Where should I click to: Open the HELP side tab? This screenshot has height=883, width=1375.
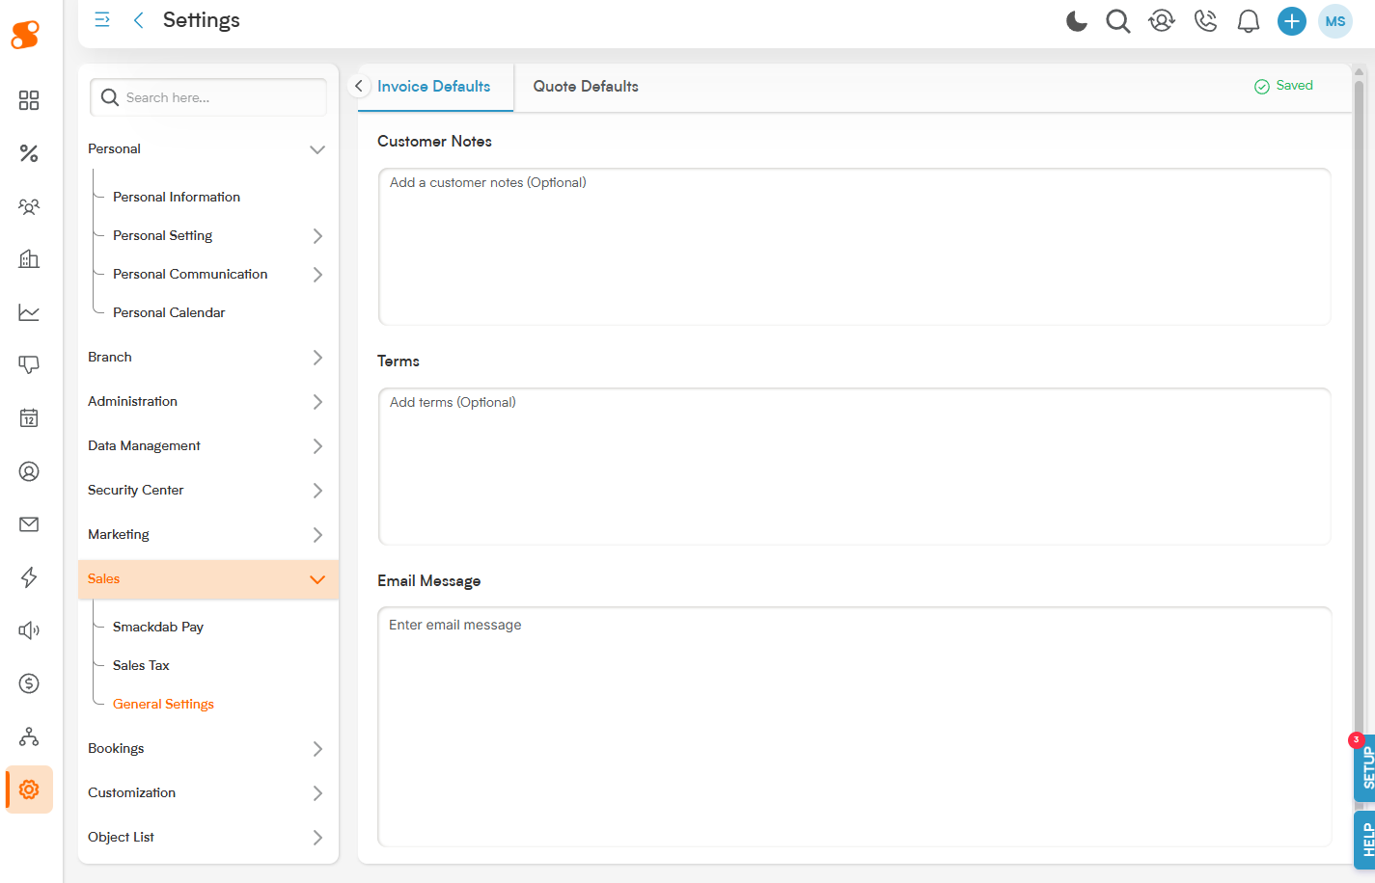[x=1364, y=840]
